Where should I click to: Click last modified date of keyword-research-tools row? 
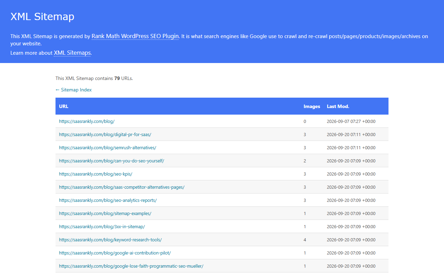point(351,240)
